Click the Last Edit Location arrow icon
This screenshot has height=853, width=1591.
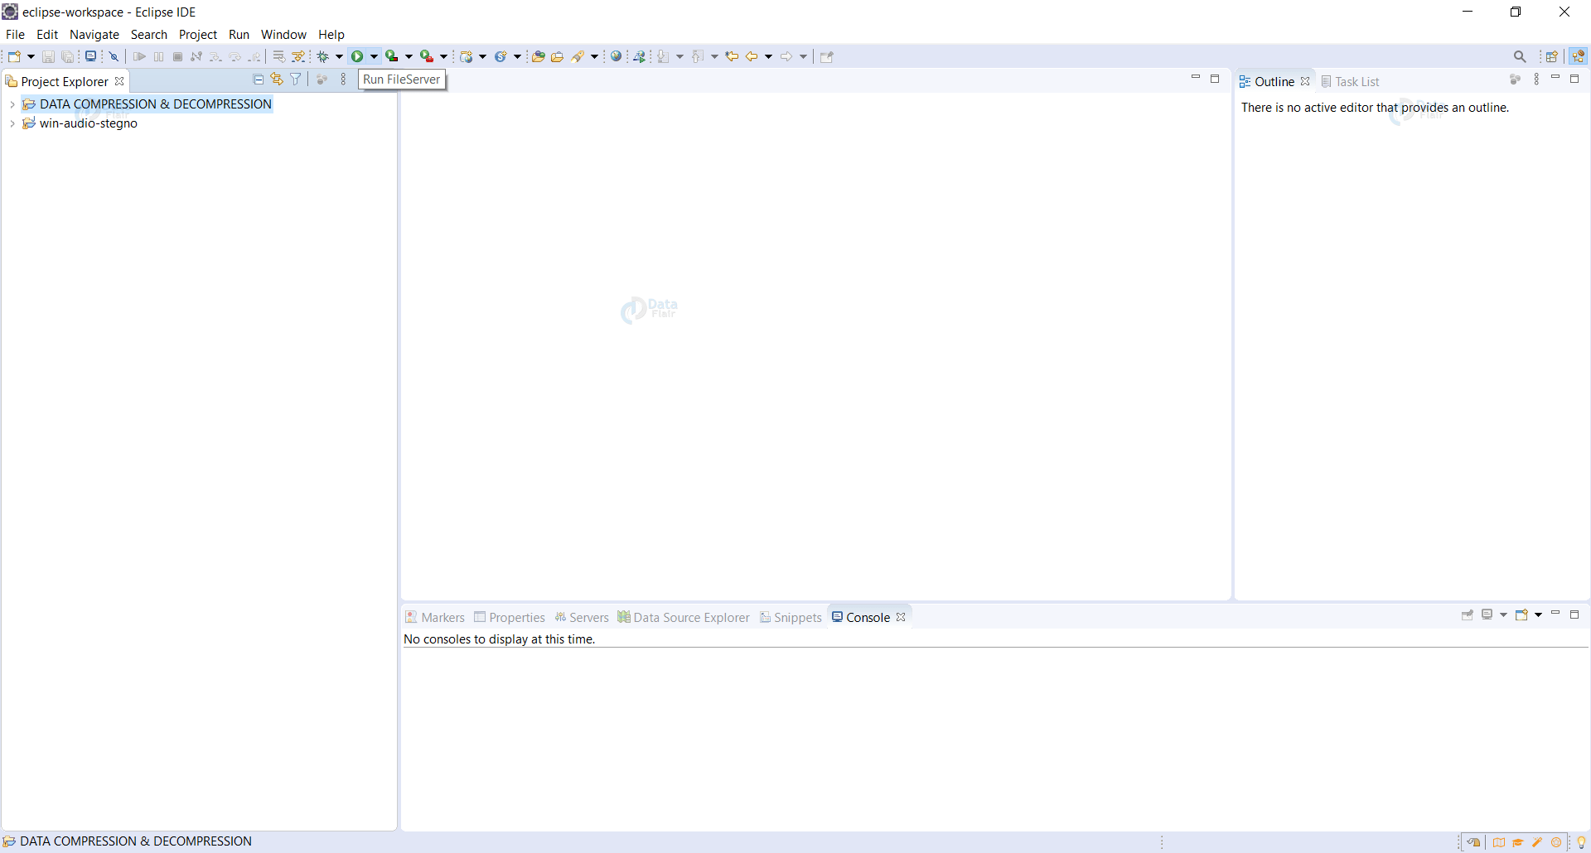point(732,56)
